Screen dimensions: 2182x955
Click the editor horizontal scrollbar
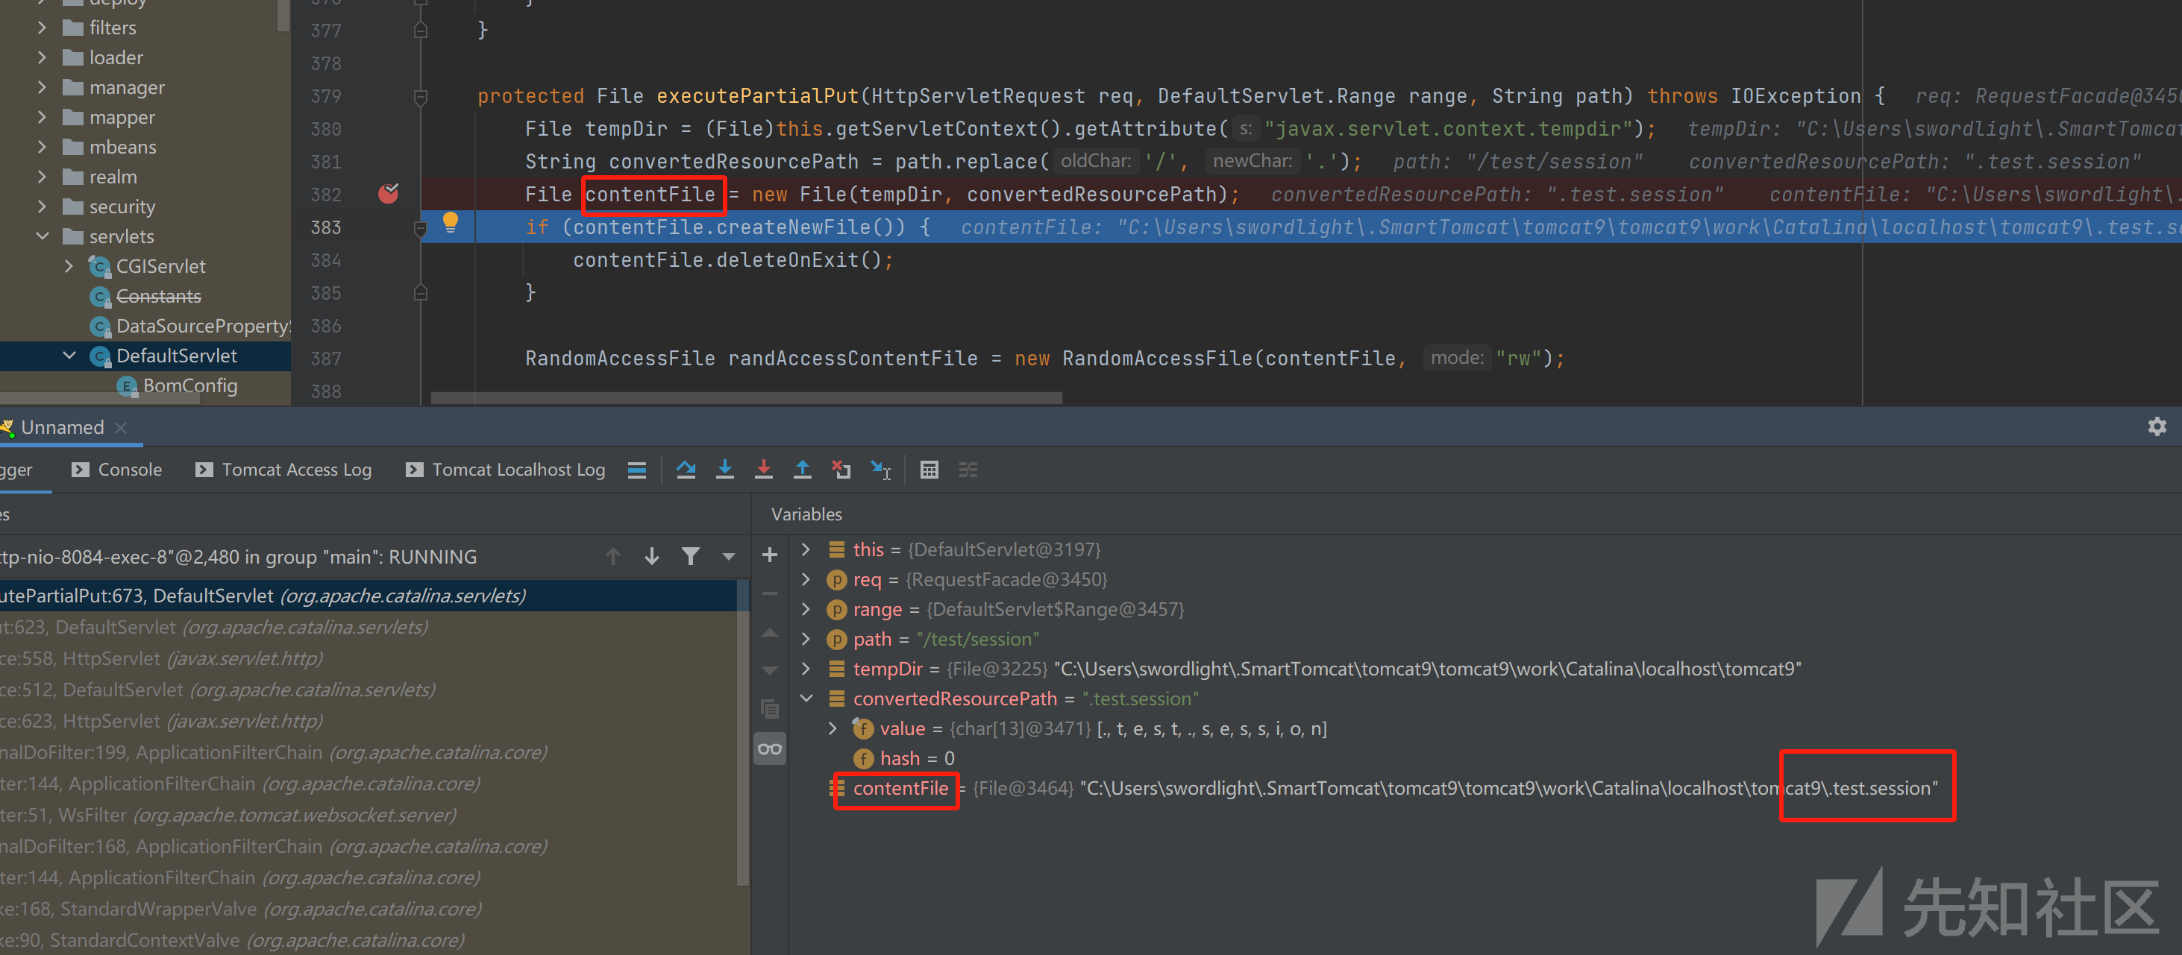point(746,397)
